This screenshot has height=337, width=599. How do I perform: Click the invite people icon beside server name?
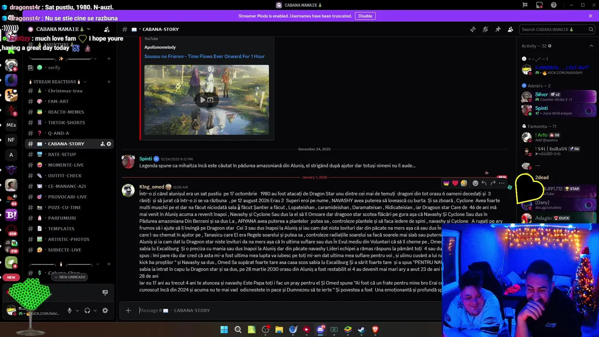click(107, 29)
